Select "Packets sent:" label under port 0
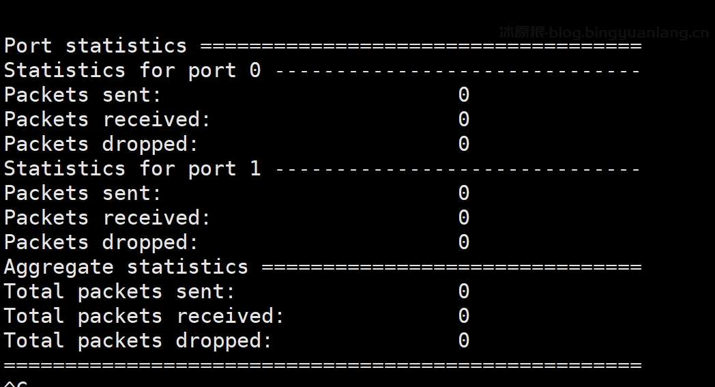The height and width of the screenshot is (387, 715). click(83, 95)
